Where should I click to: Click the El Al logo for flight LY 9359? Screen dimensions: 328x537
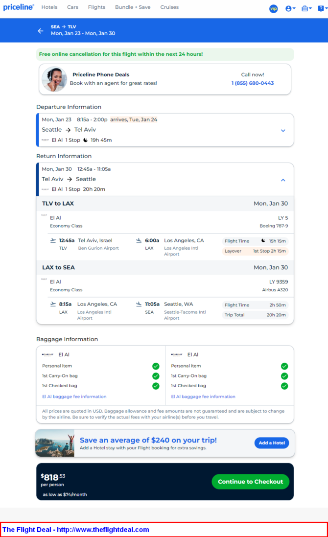coord(44,280)
